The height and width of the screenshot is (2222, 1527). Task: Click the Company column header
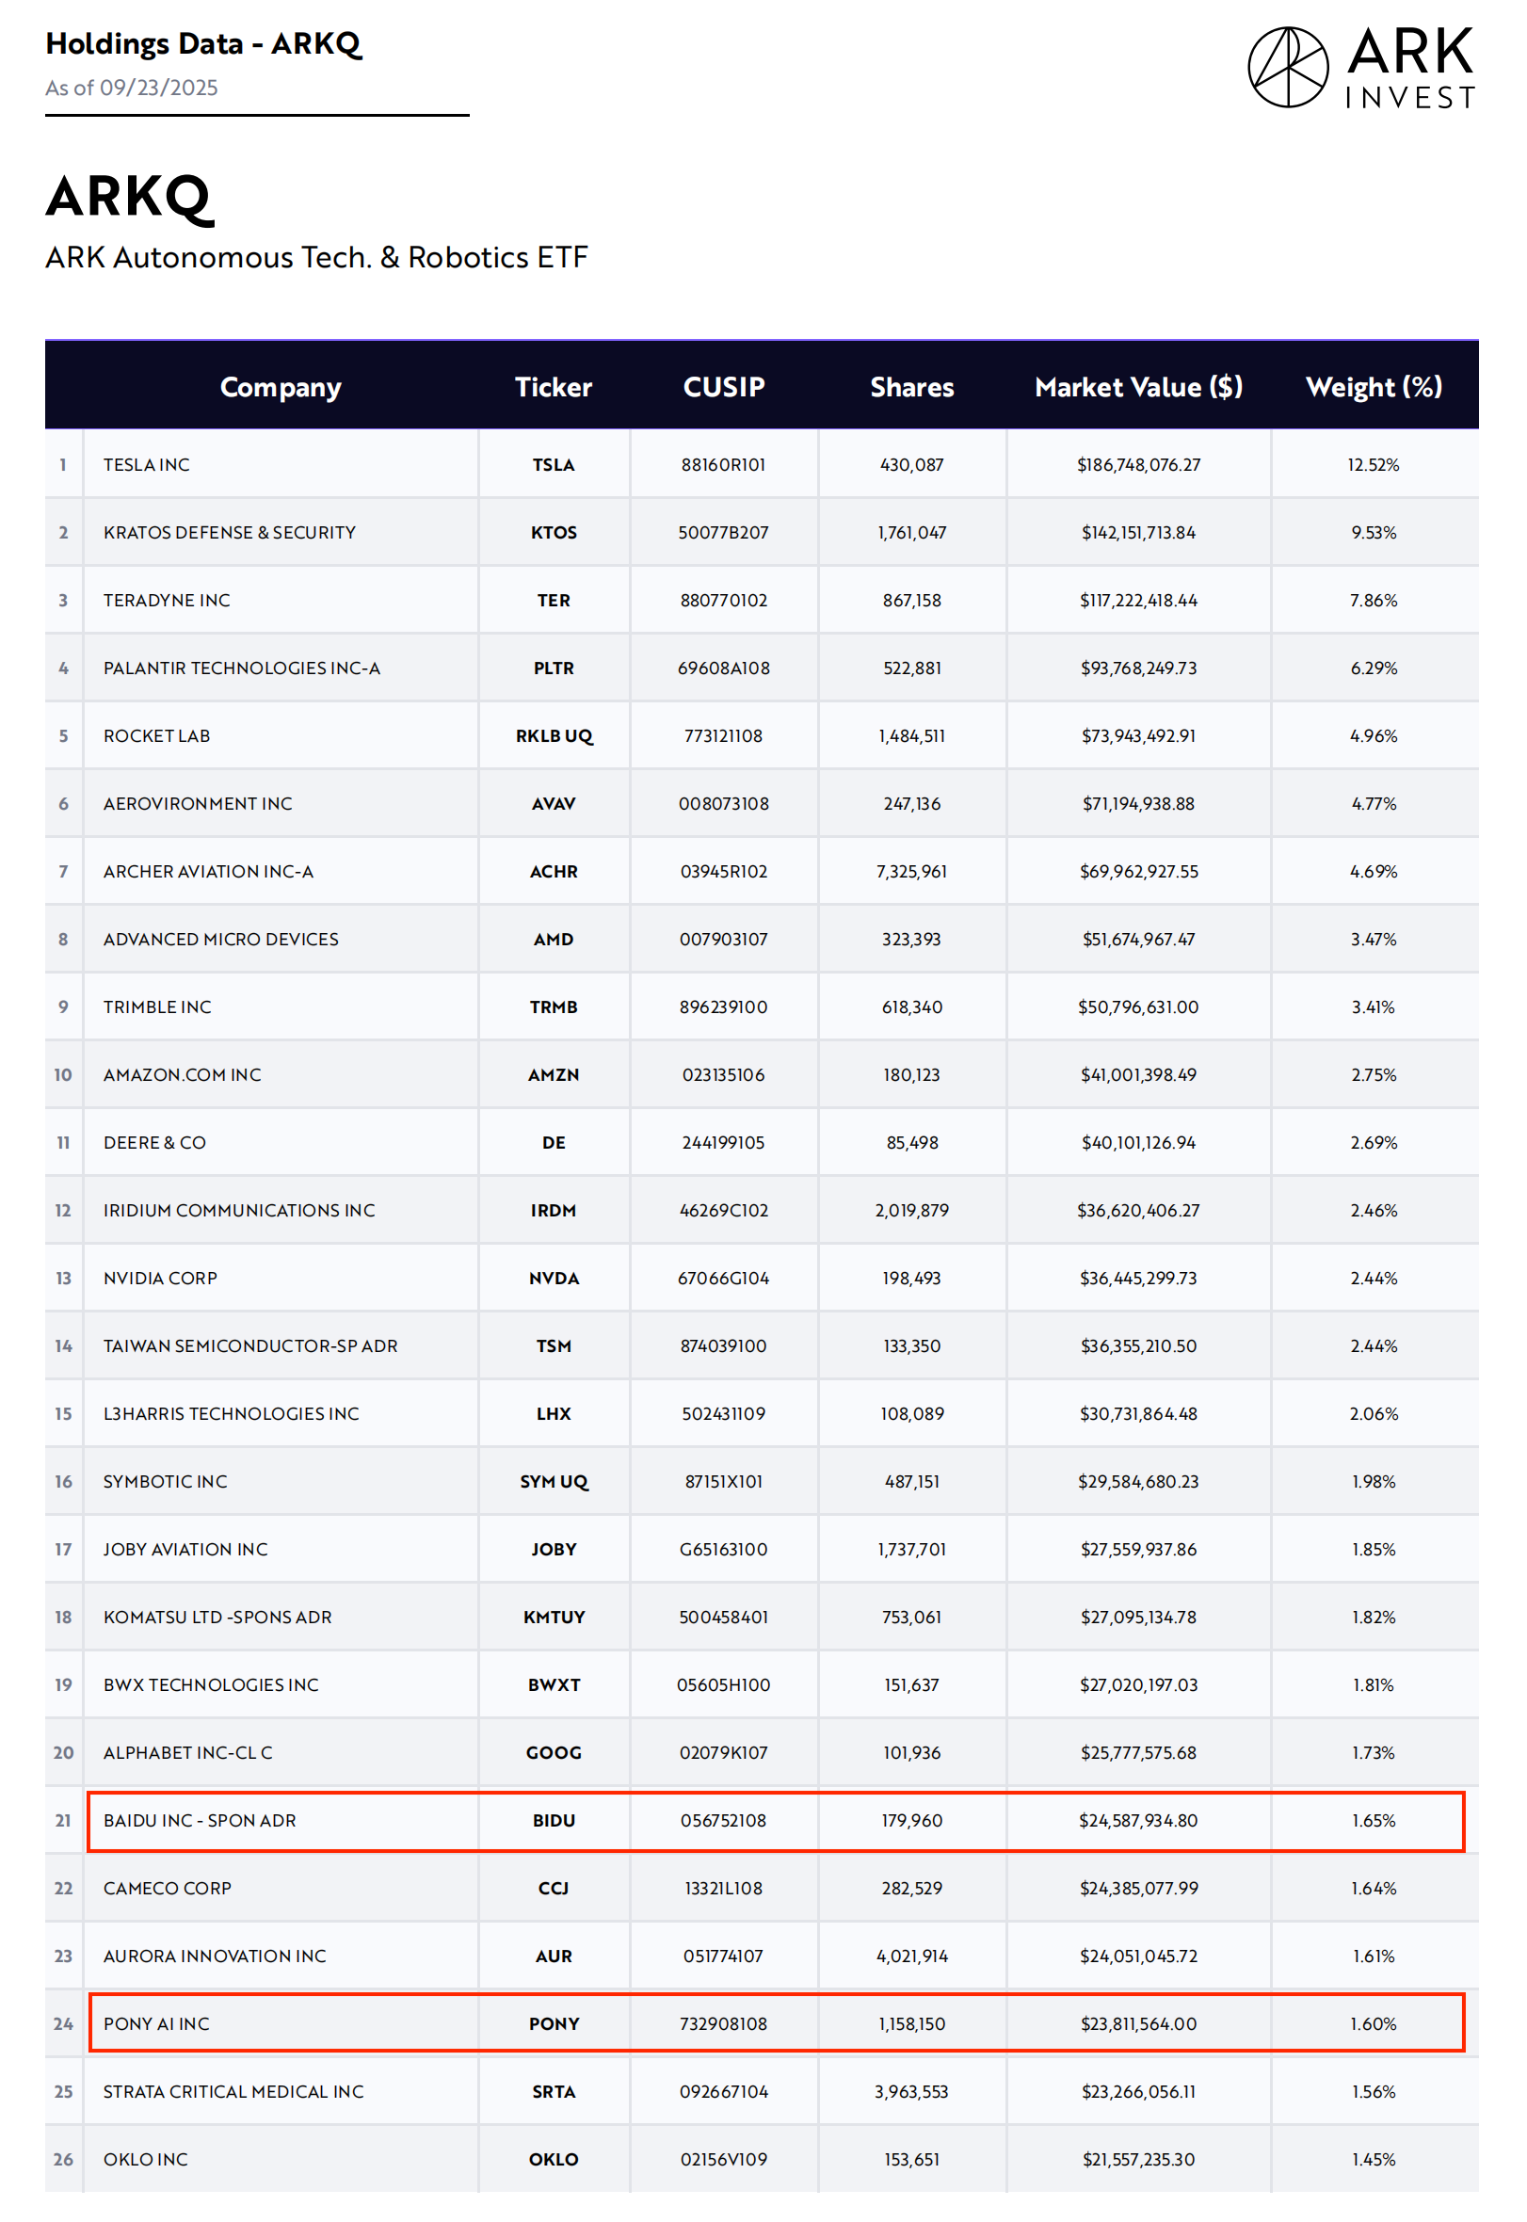(281, 387)
